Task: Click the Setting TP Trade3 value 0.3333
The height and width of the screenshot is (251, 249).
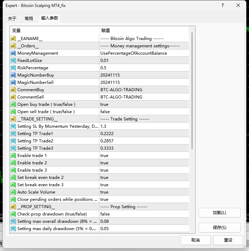Action: click(107, 148)
